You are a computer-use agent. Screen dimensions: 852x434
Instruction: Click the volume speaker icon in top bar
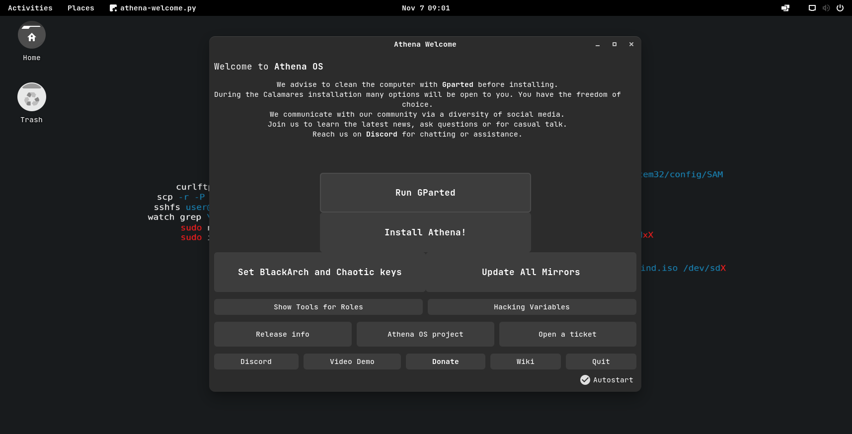point(826,8)
